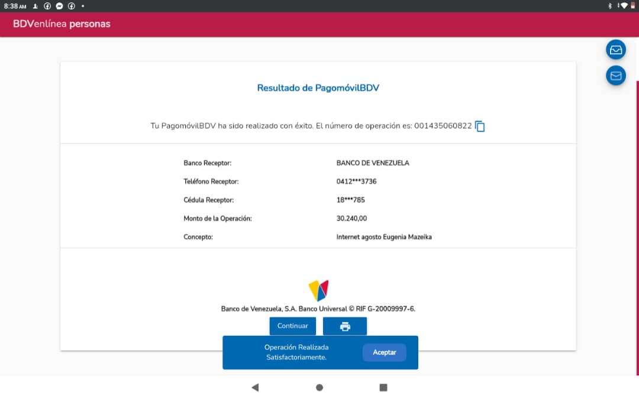Viewport: 639px width, 399px height.
Task: Click the Resultado de PagomóvilBDV heading
Action: [318, 88]
